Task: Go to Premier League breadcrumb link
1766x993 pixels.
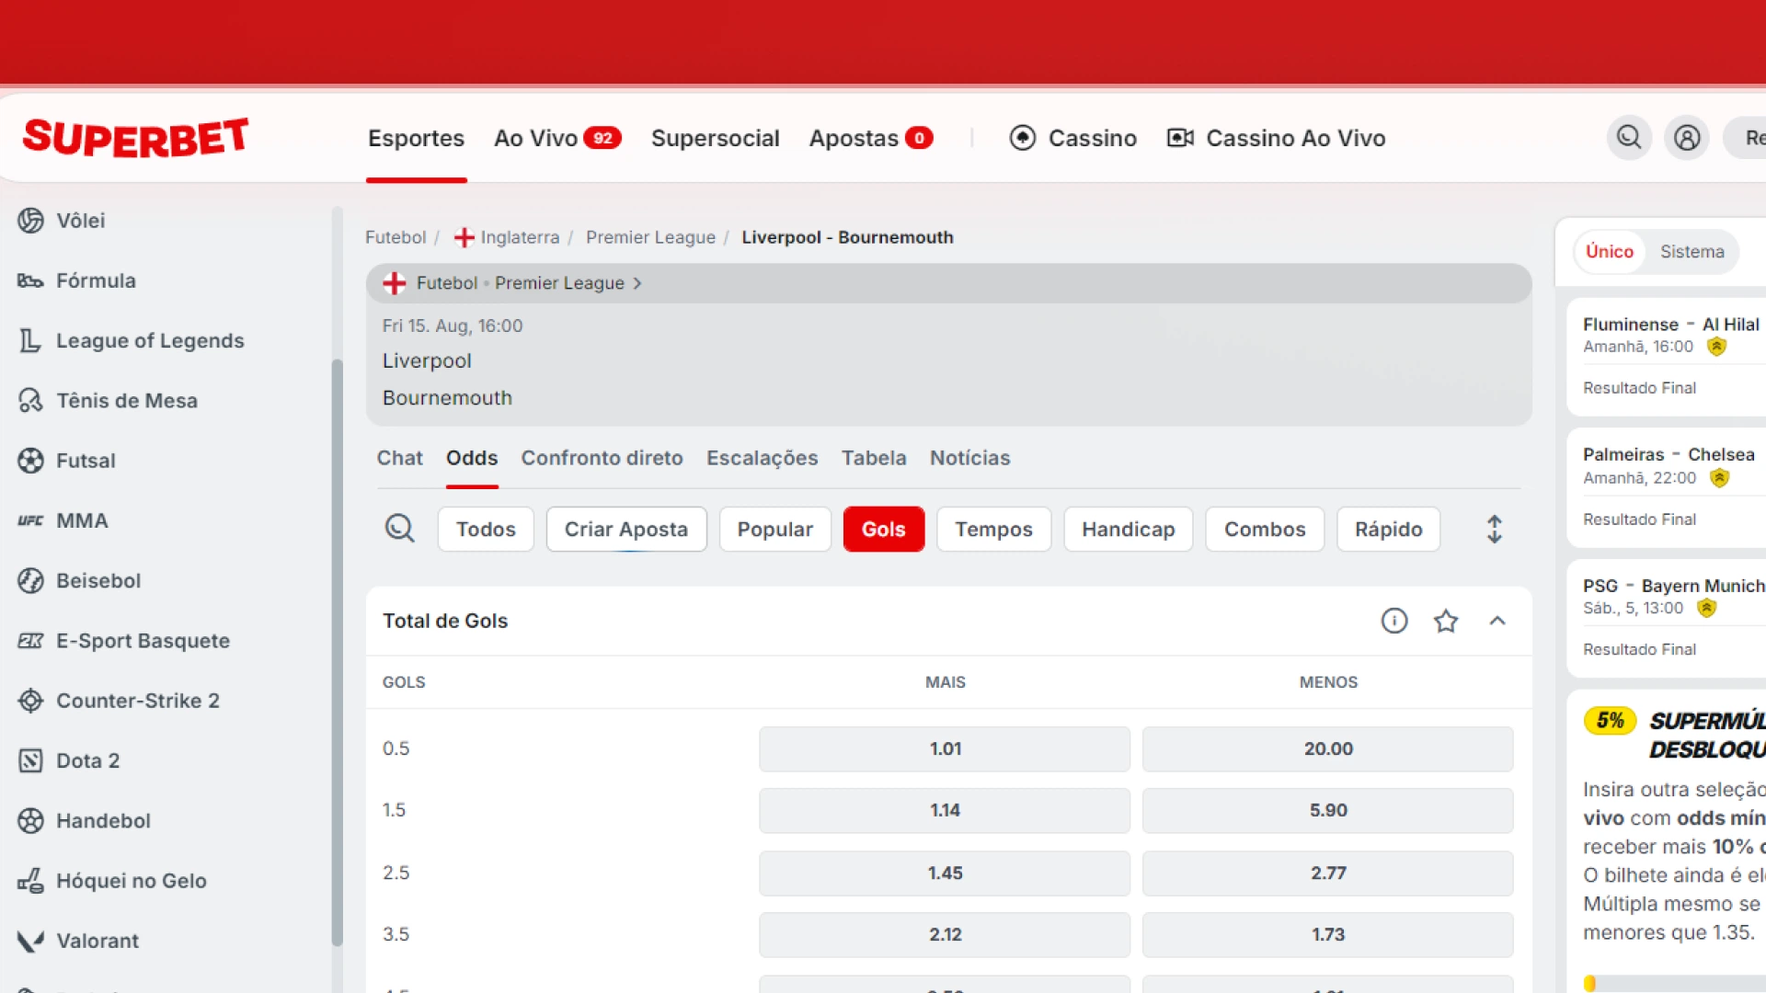Action: tap(650, 237)
